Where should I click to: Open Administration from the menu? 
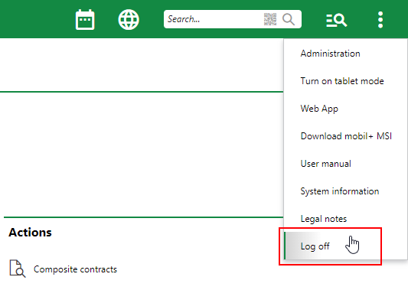(x=345, y=54)
